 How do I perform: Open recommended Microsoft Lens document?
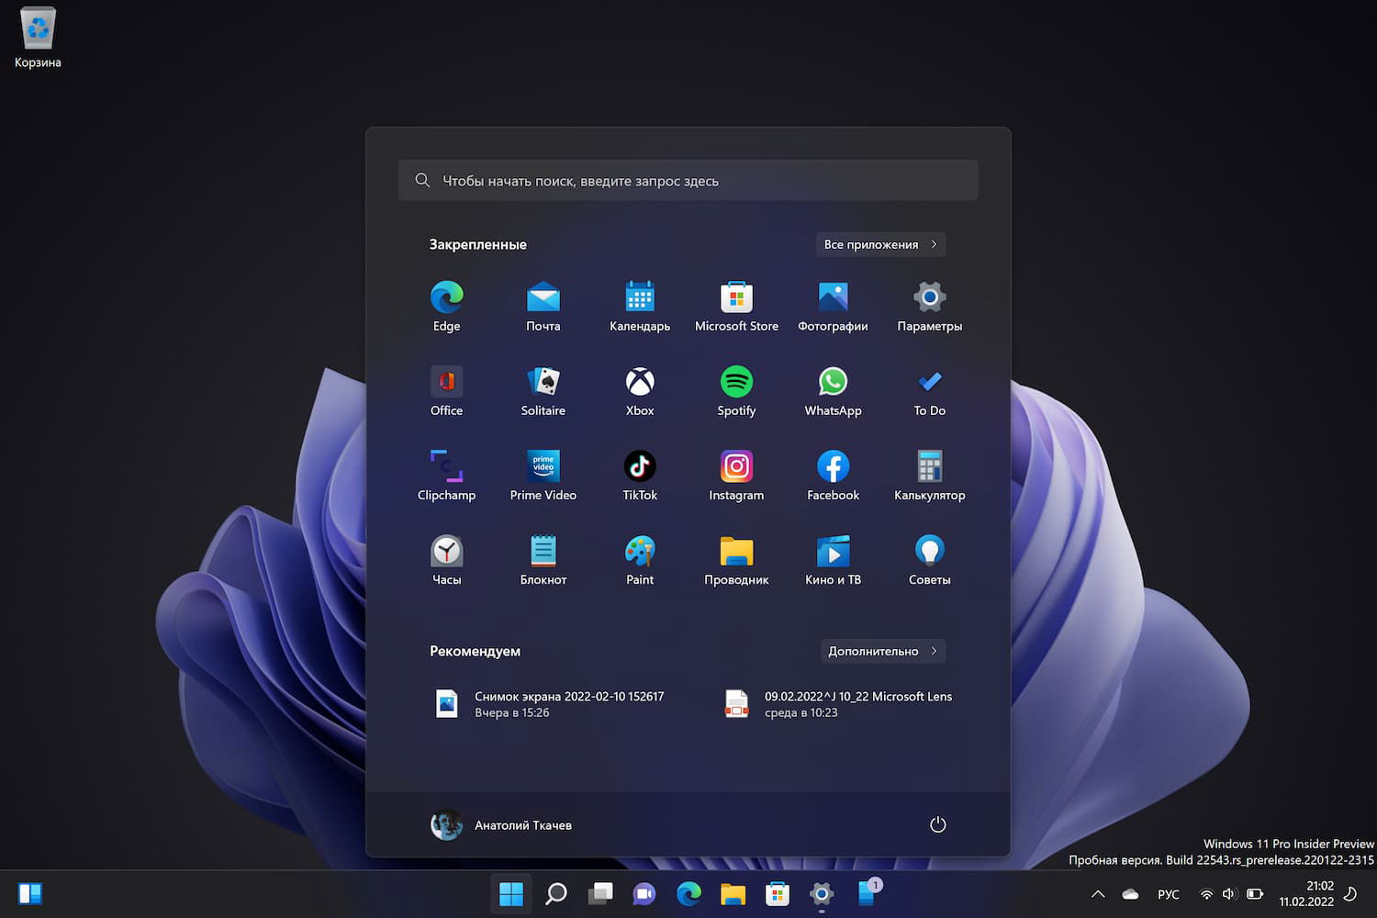pos(838,704)
